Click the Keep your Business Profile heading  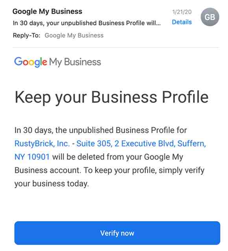[x=112, y=97]
